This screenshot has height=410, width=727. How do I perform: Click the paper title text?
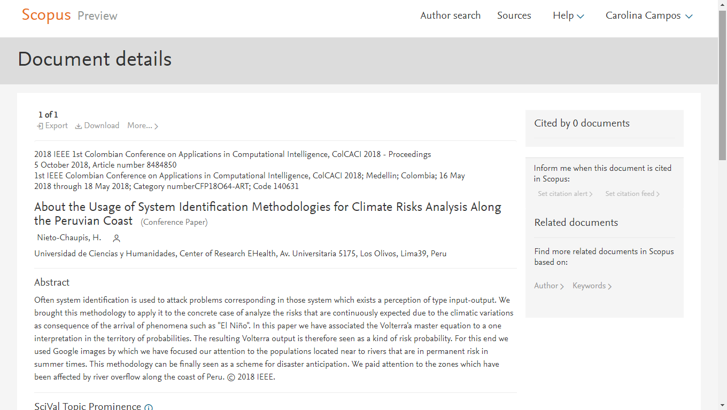click(x=268, y=214)
